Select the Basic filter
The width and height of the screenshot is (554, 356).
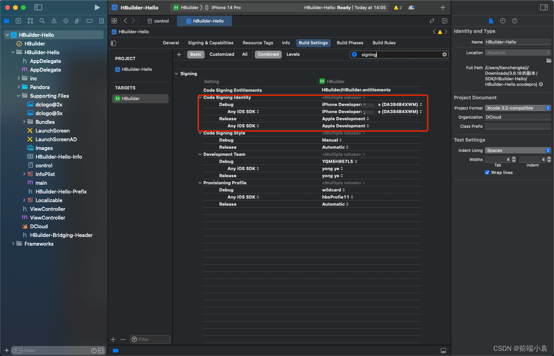coord(195,55)
